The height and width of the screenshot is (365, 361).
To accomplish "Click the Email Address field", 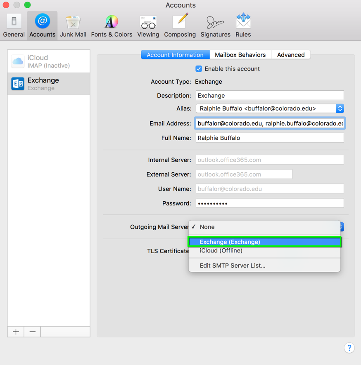I will point(270,123).
